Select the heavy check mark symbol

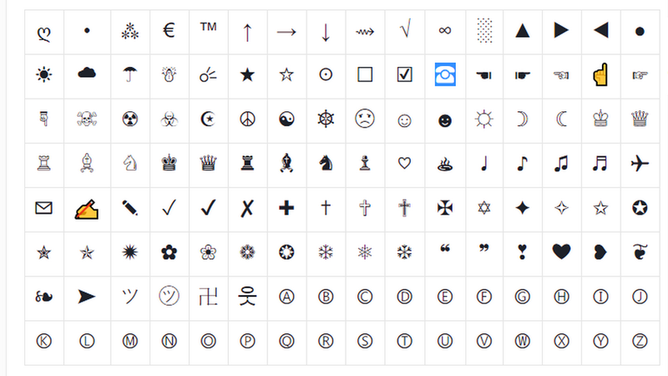208,207
